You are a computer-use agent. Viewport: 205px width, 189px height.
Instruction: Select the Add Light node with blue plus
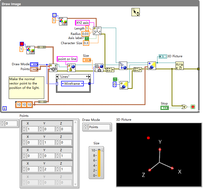152,66
